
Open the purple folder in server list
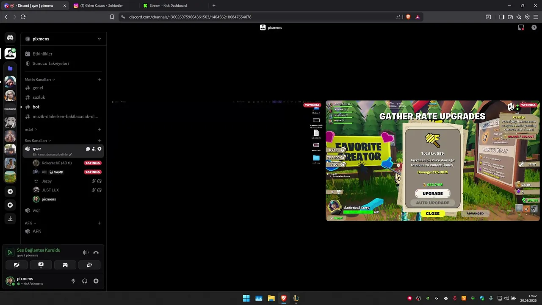(10, 68)
